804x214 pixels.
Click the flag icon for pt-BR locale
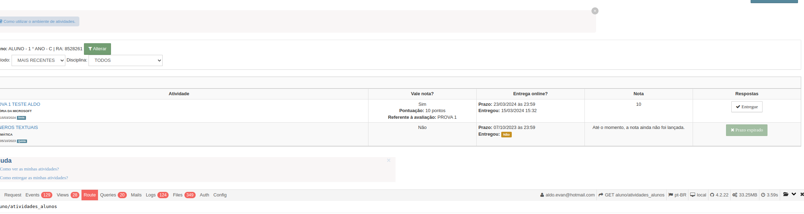(x=671, y=195)
